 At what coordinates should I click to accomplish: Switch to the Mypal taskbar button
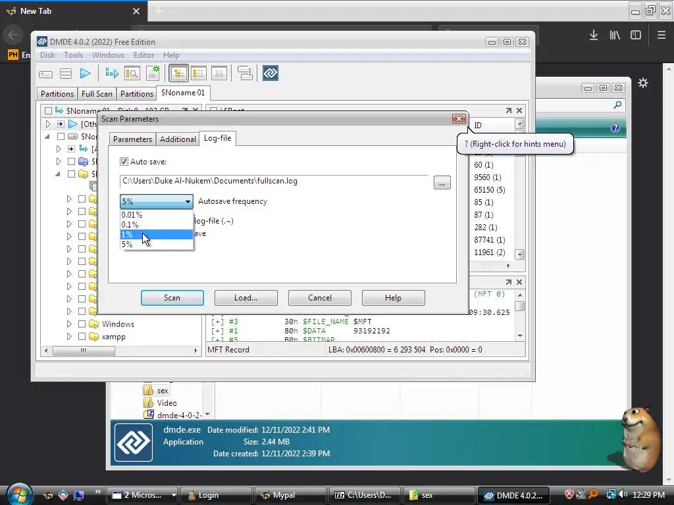(x=290, y=495)
